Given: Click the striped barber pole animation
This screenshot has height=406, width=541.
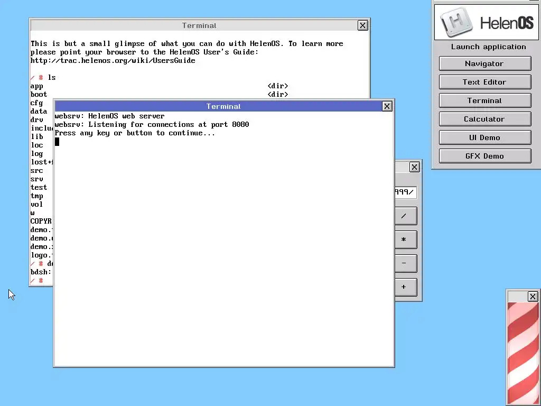Looking at the screenshot, I should point(524,354).
